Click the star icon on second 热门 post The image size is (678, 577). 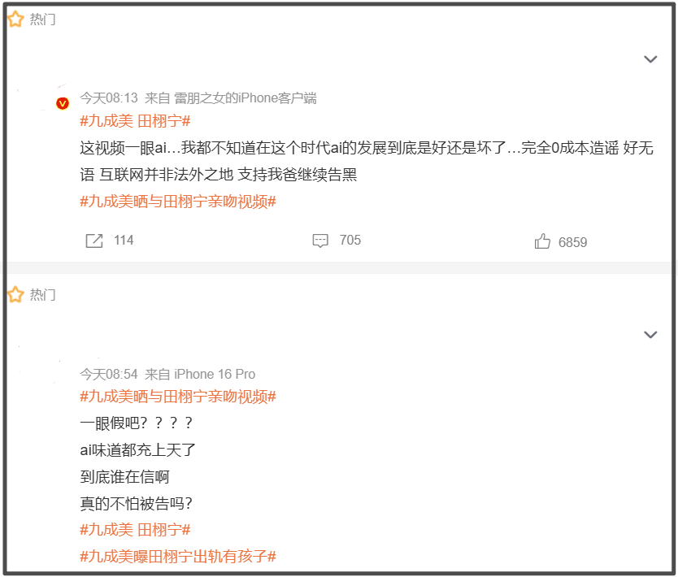pyautogui.click(x=15, y=294)
